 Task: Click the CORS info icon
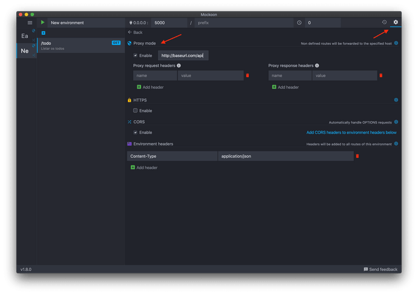396,122
